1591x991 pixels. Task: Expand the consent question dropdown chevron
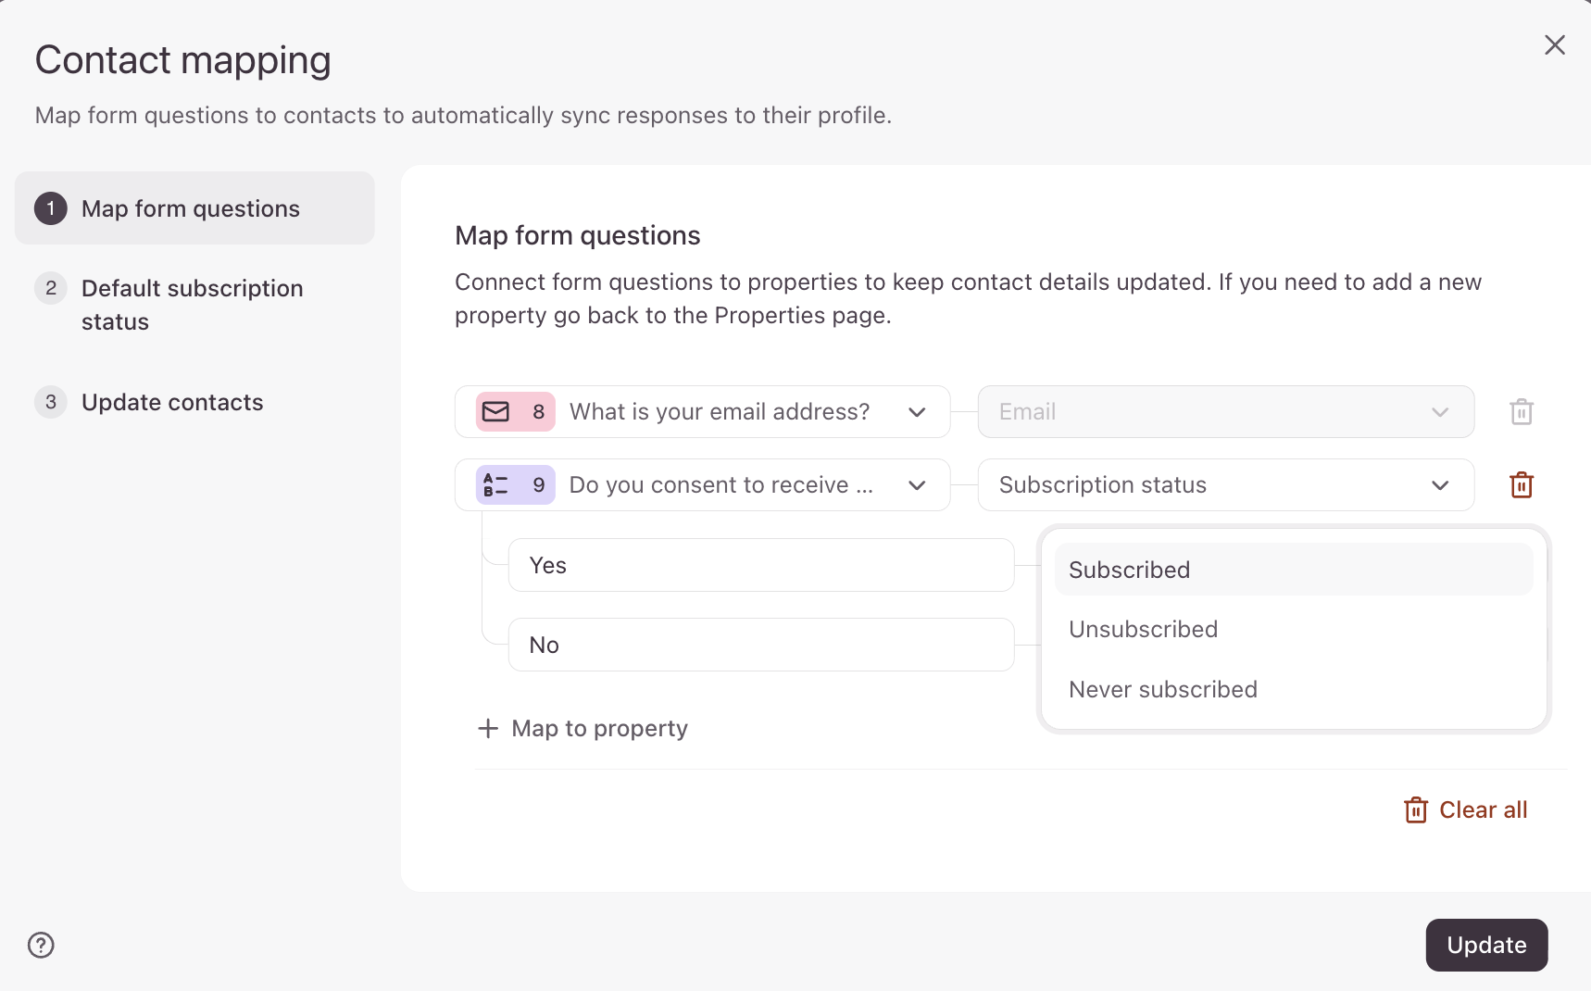click(917, 485)
